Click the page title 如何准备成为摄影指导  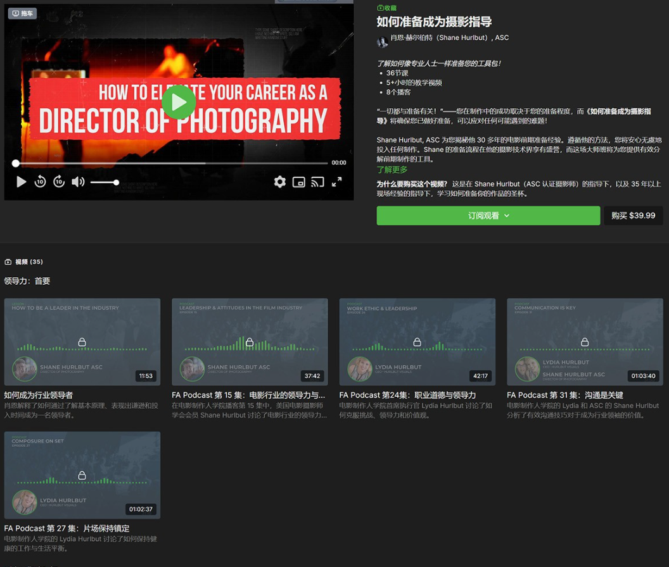pos(434,22)
